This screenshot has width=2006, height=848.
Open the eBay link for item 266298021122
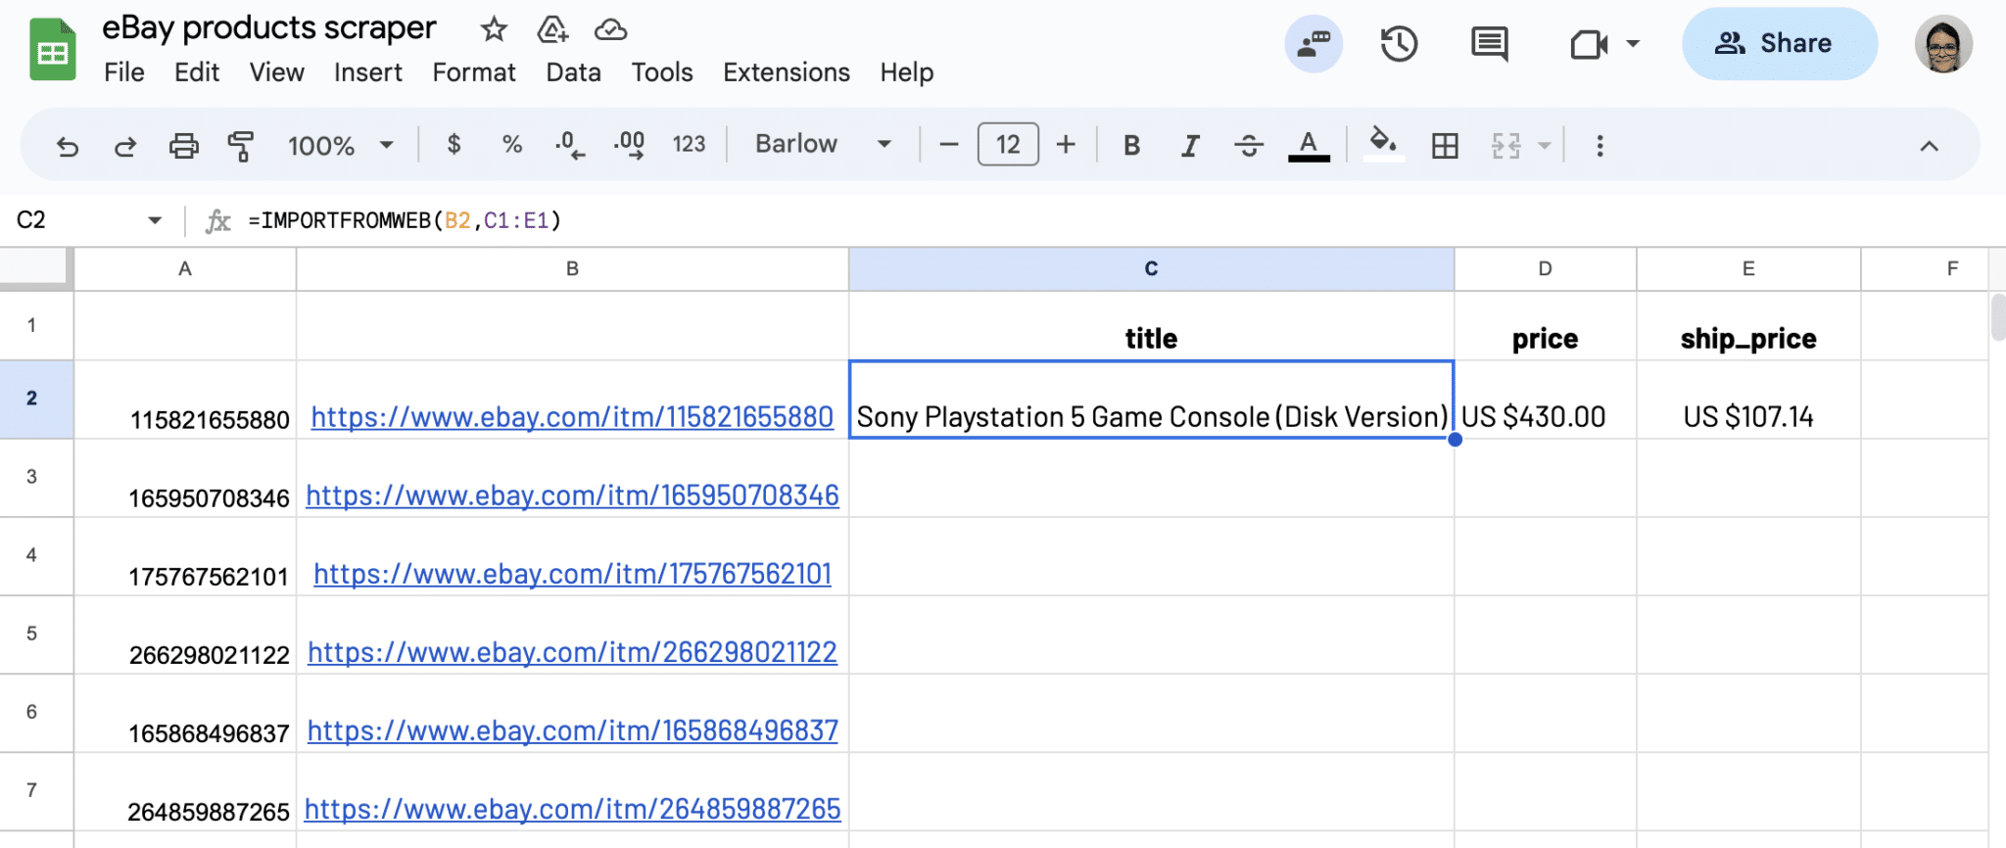pos(572,652)
